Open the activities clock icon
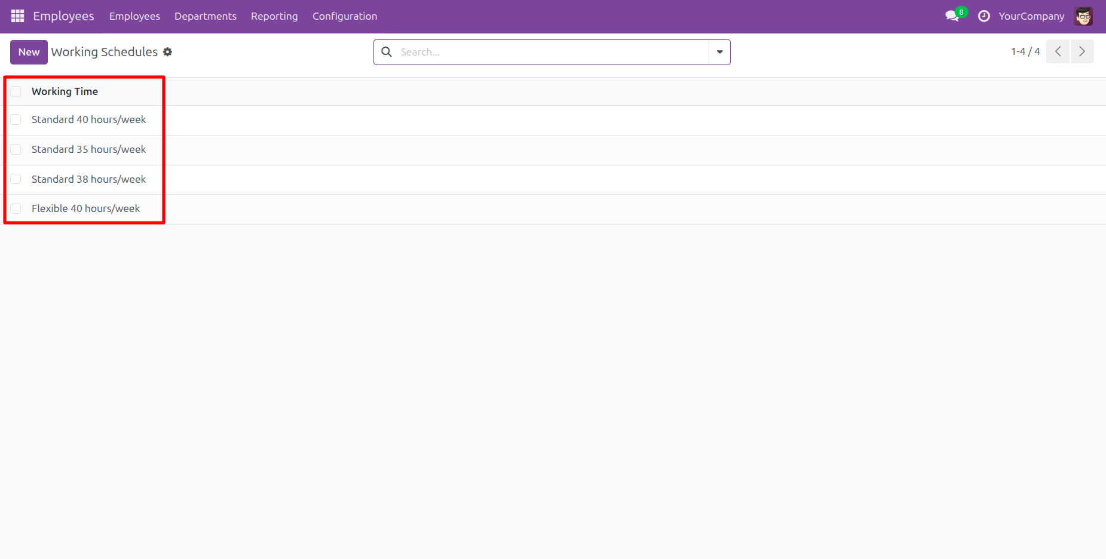The image size is (1106, 559). coord(984,16)
